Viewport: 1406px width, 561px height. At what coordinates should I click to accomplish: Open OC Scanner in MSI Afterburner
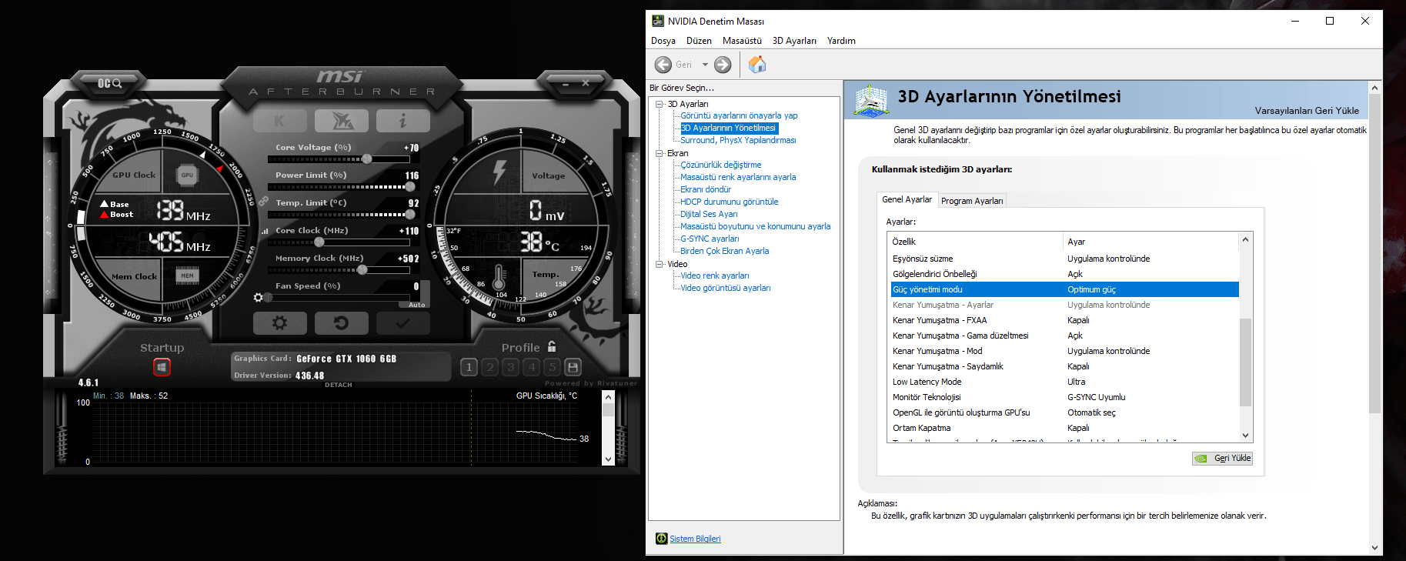[x=109, y=83]
